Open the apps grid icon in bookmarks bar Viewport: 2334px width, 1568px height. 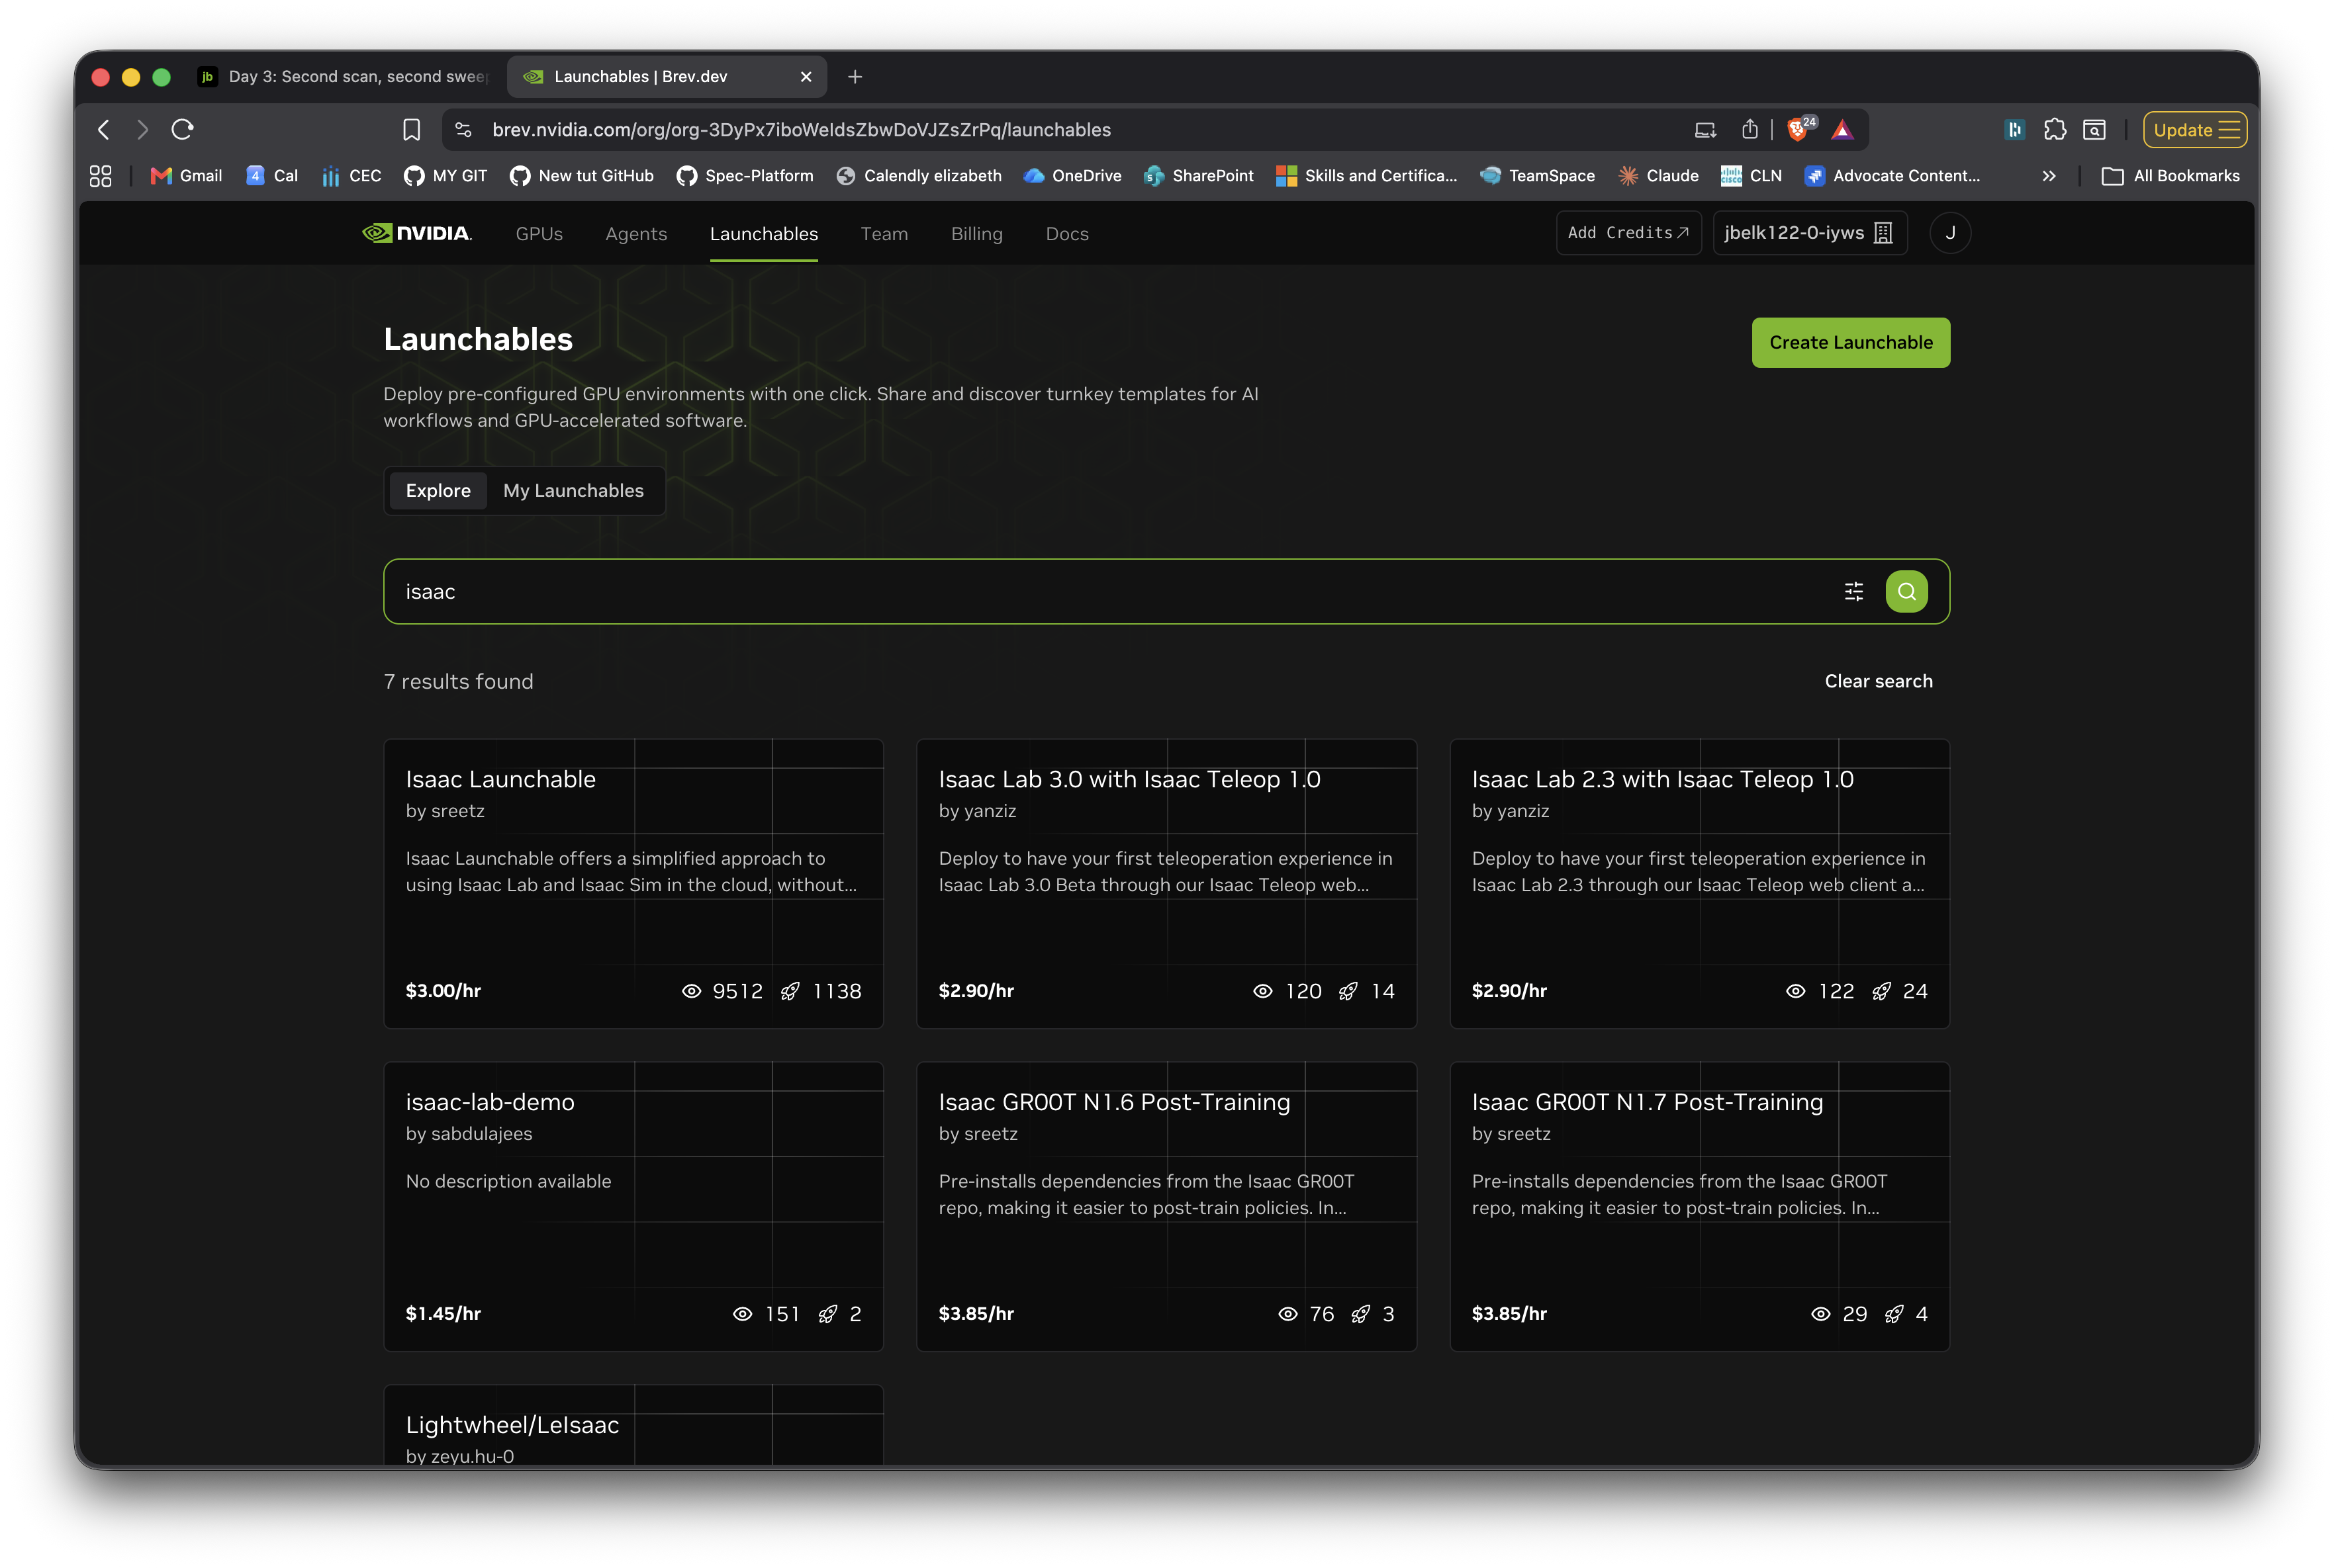pyautogui.click(x=100, y=176)
